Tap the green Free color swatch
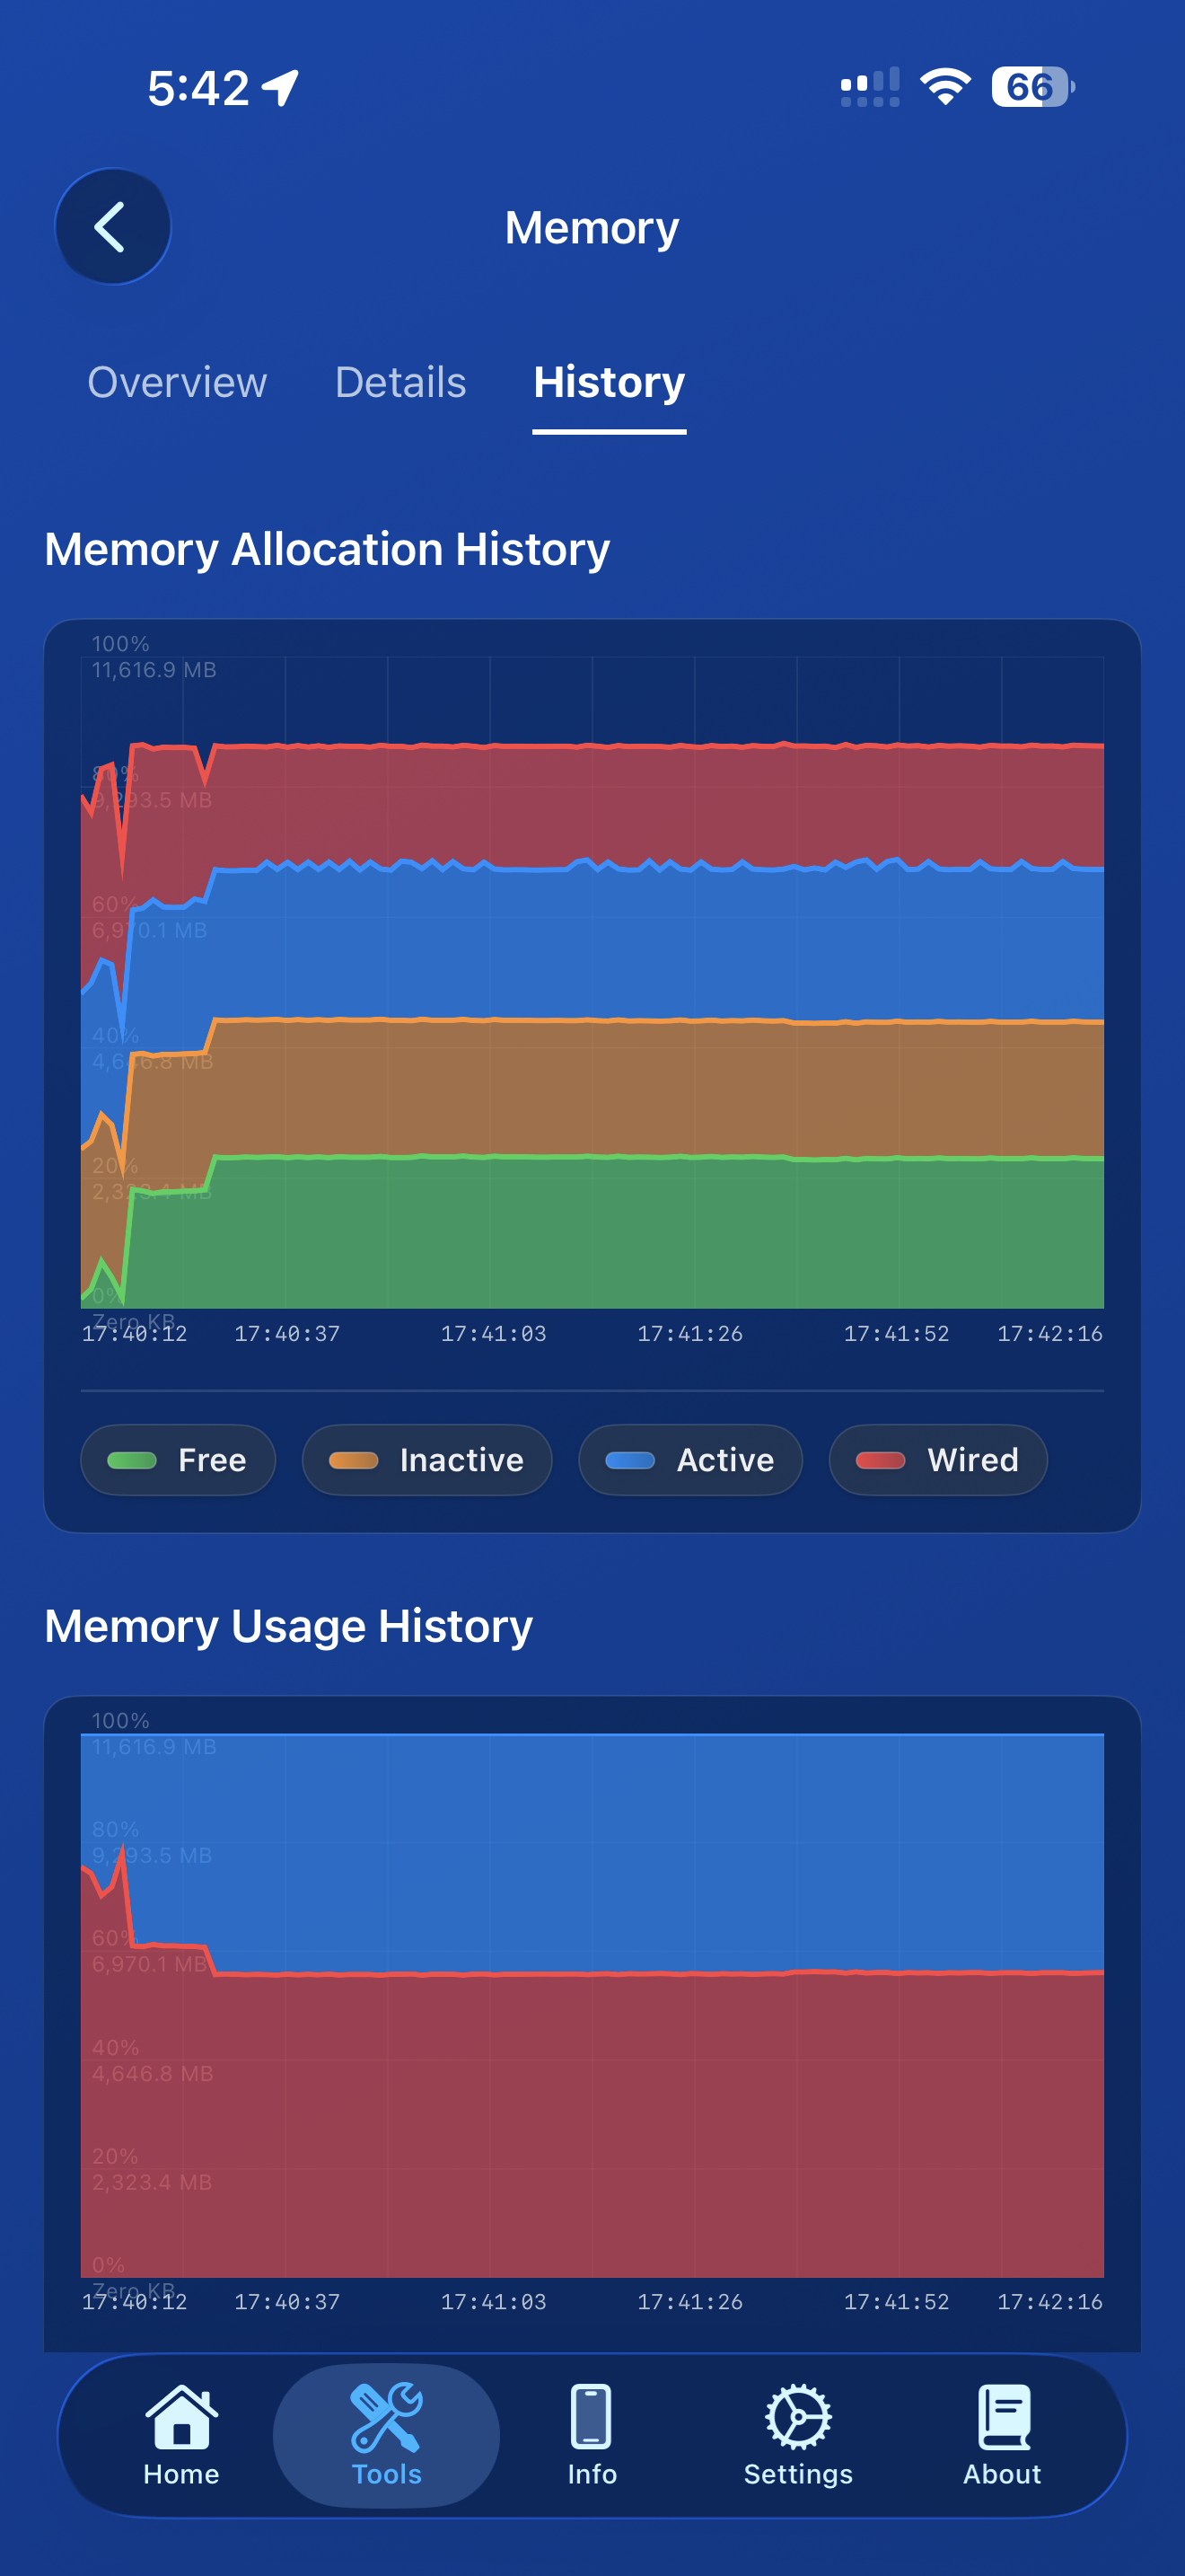1185x2576 pixels. pyautogui.click(x=133, y=1460)
